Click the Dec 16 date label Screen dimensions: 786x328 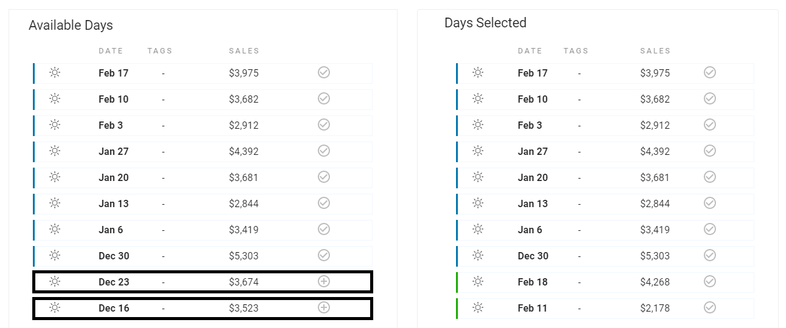click(114, 308)
